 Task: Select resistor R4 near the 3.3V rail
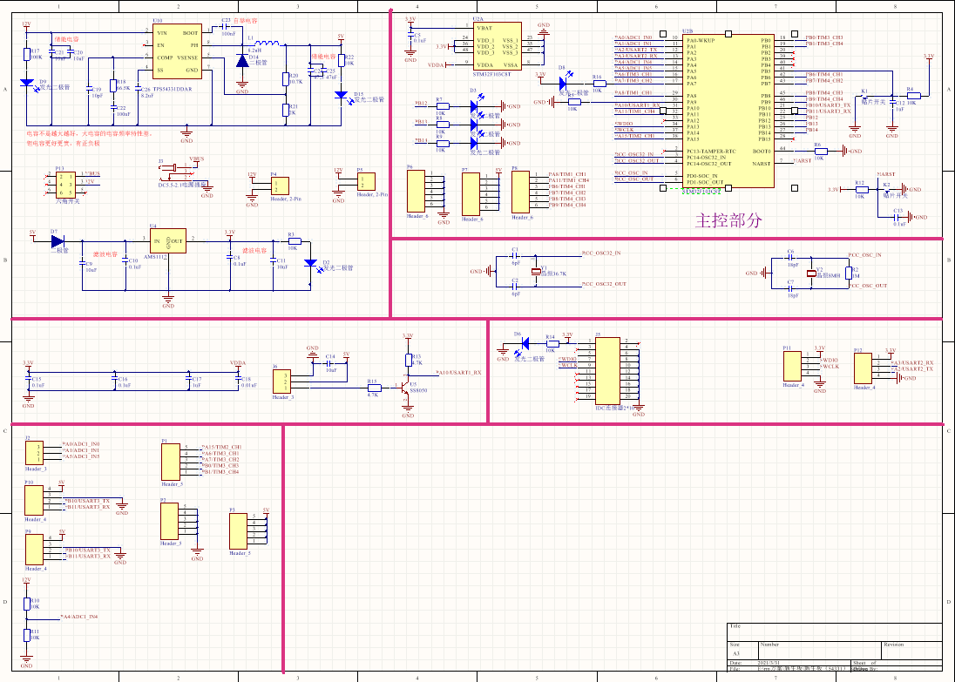tap(913, 96)
